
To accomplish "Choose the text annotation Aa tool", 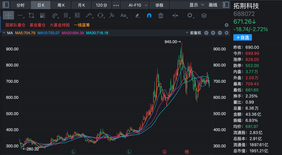I will (x=124, y=16).
